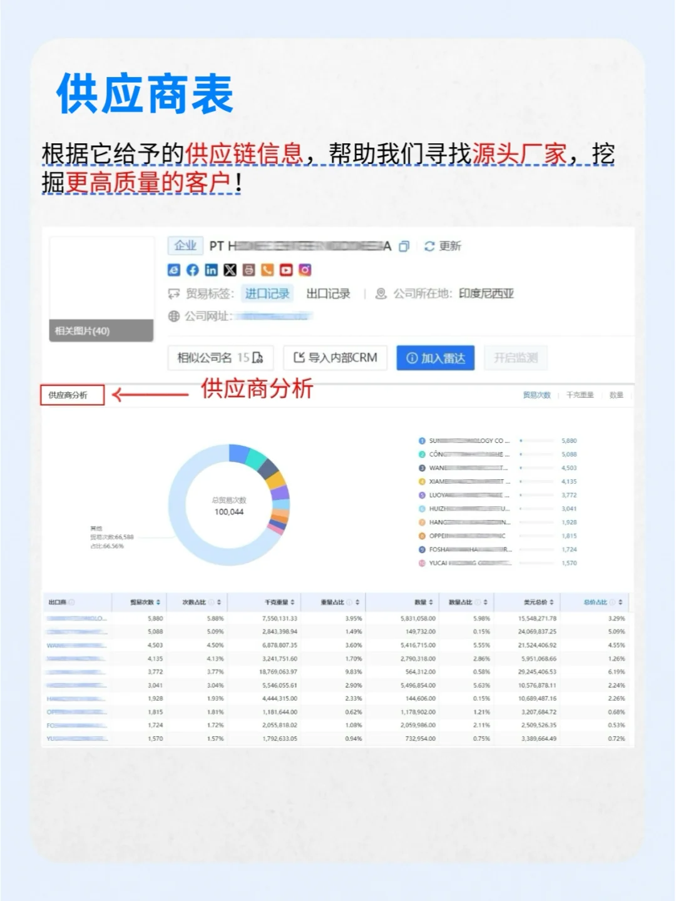Click the copy company name icon
Screen dimensions: 676x901
coord(404,246)
